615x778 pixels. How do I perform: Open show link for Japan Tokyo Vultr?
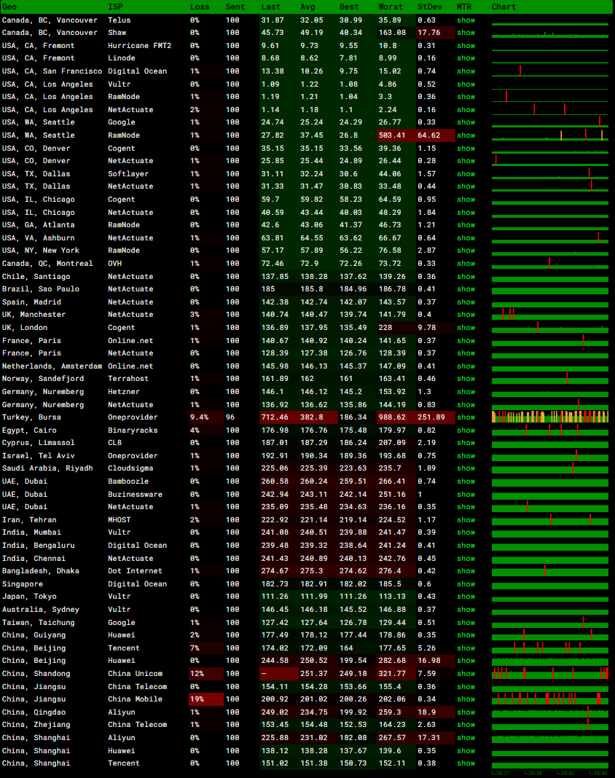(466, 597)
